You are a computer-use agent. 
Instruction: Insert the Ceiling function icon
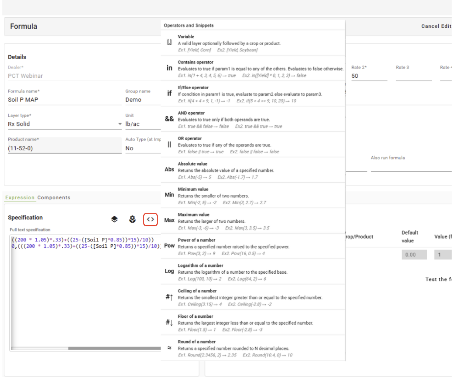pos(169,297)
